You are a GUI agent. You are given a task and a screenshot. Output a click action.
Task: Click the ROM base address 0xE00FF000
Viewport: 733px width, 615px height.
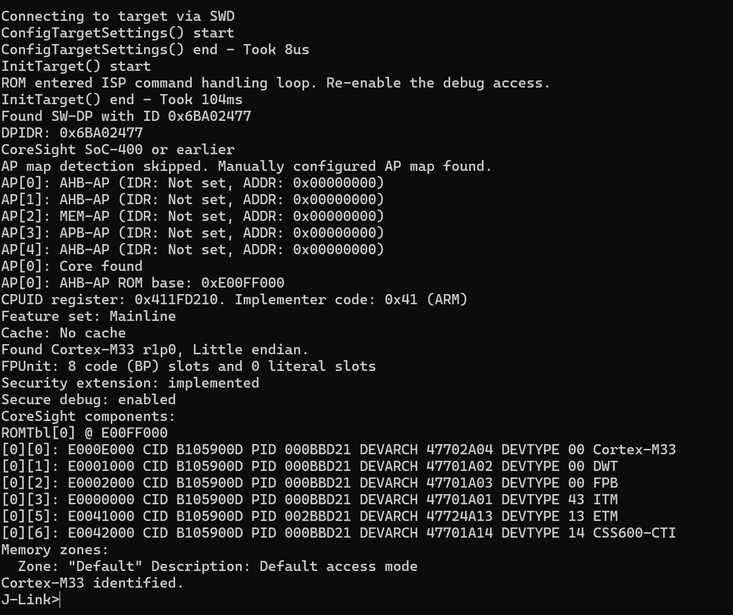tap(243, 283)
